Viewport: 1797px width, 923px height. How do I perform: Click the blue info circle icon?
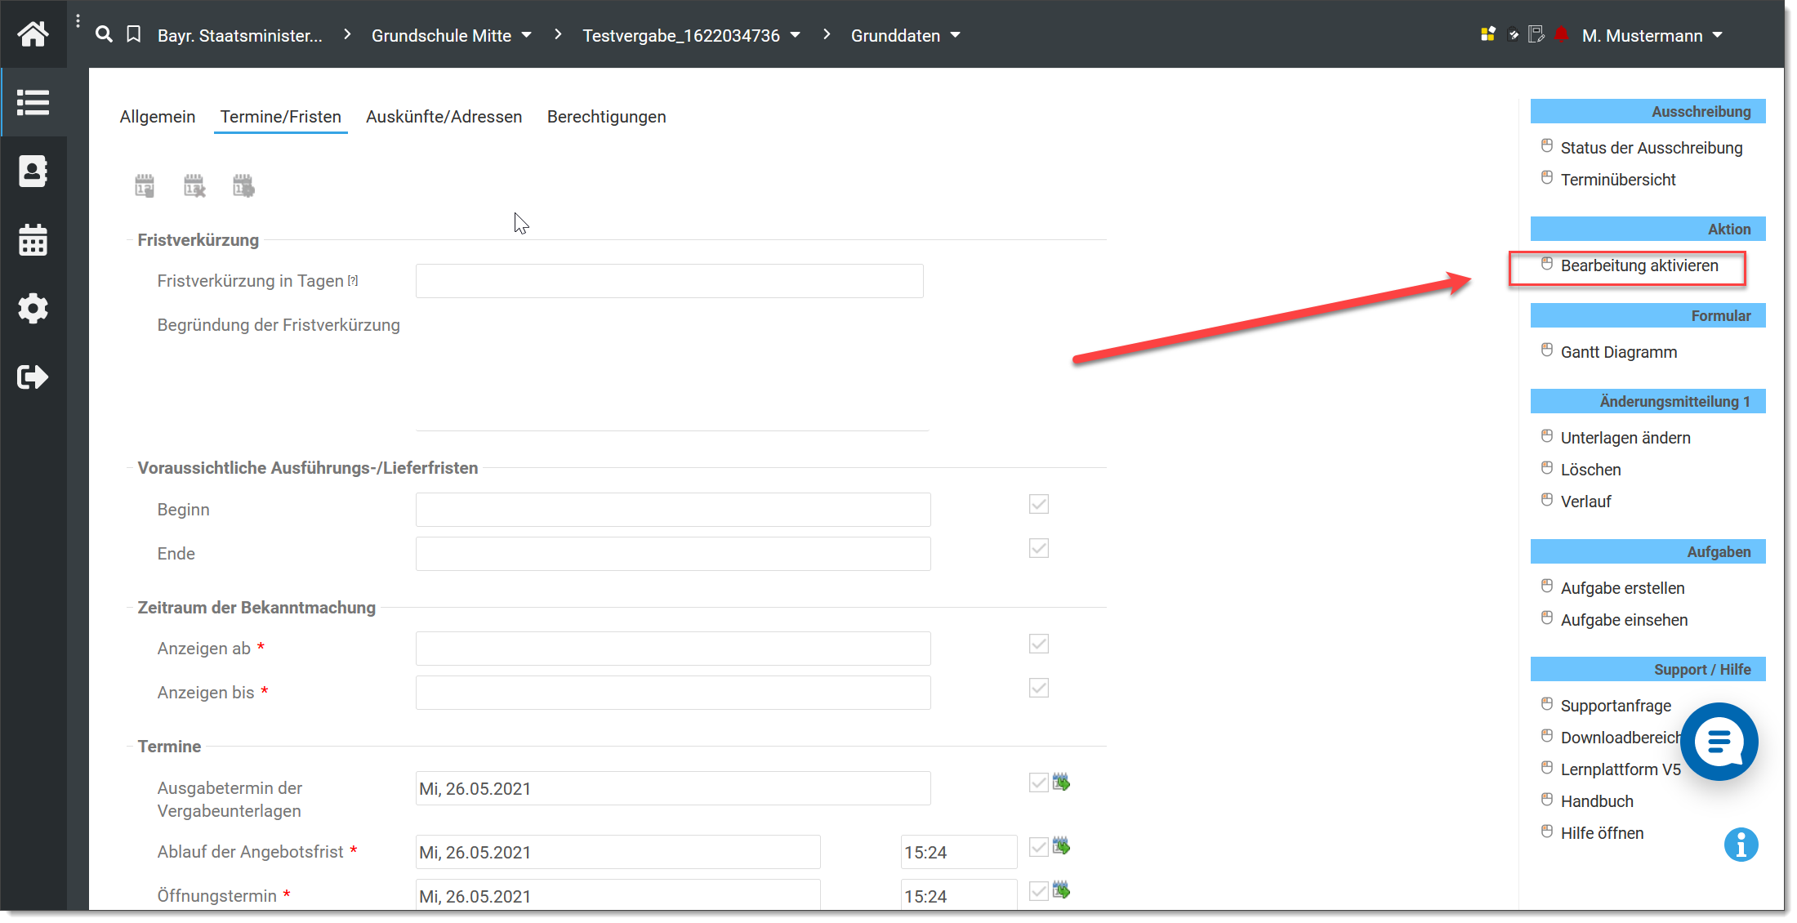point(1741,845)
